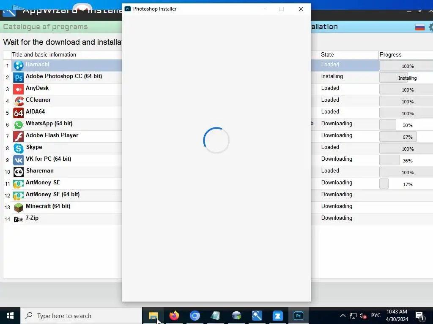This screenshot has height=324, width=433.
Task: Click the Downloading state of 7-Zip
Action: click(x=337, y=218)
